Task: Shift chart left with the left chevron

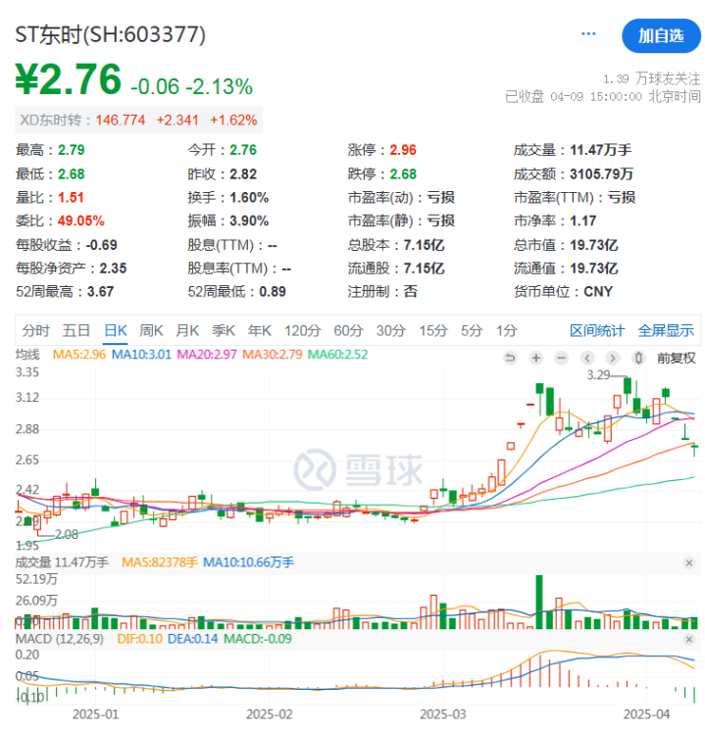Action: point(587,358)
